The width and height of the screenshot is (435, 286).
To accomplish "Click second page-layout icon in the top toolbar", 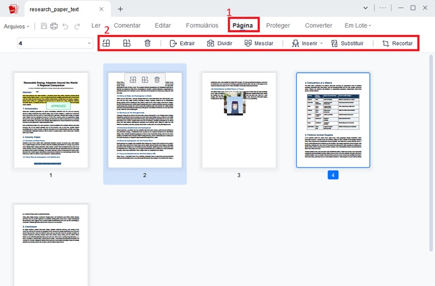I will point(127,43).
